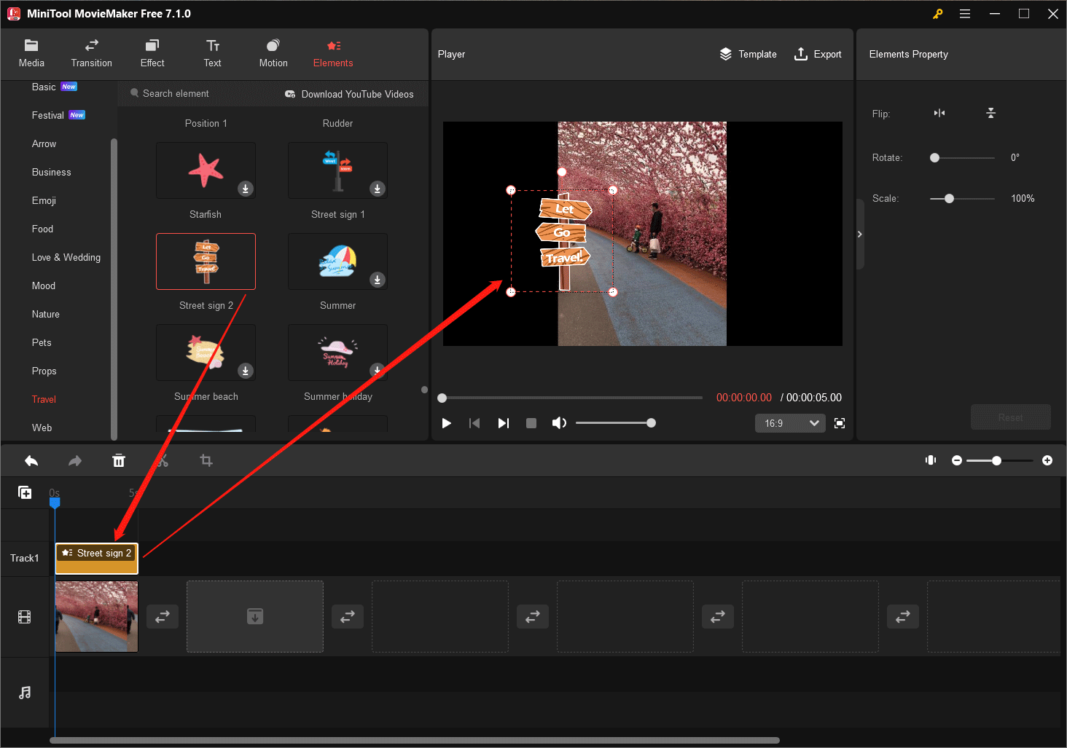Collapse the Elements Property panel
1067x748 pixels.
860,235
